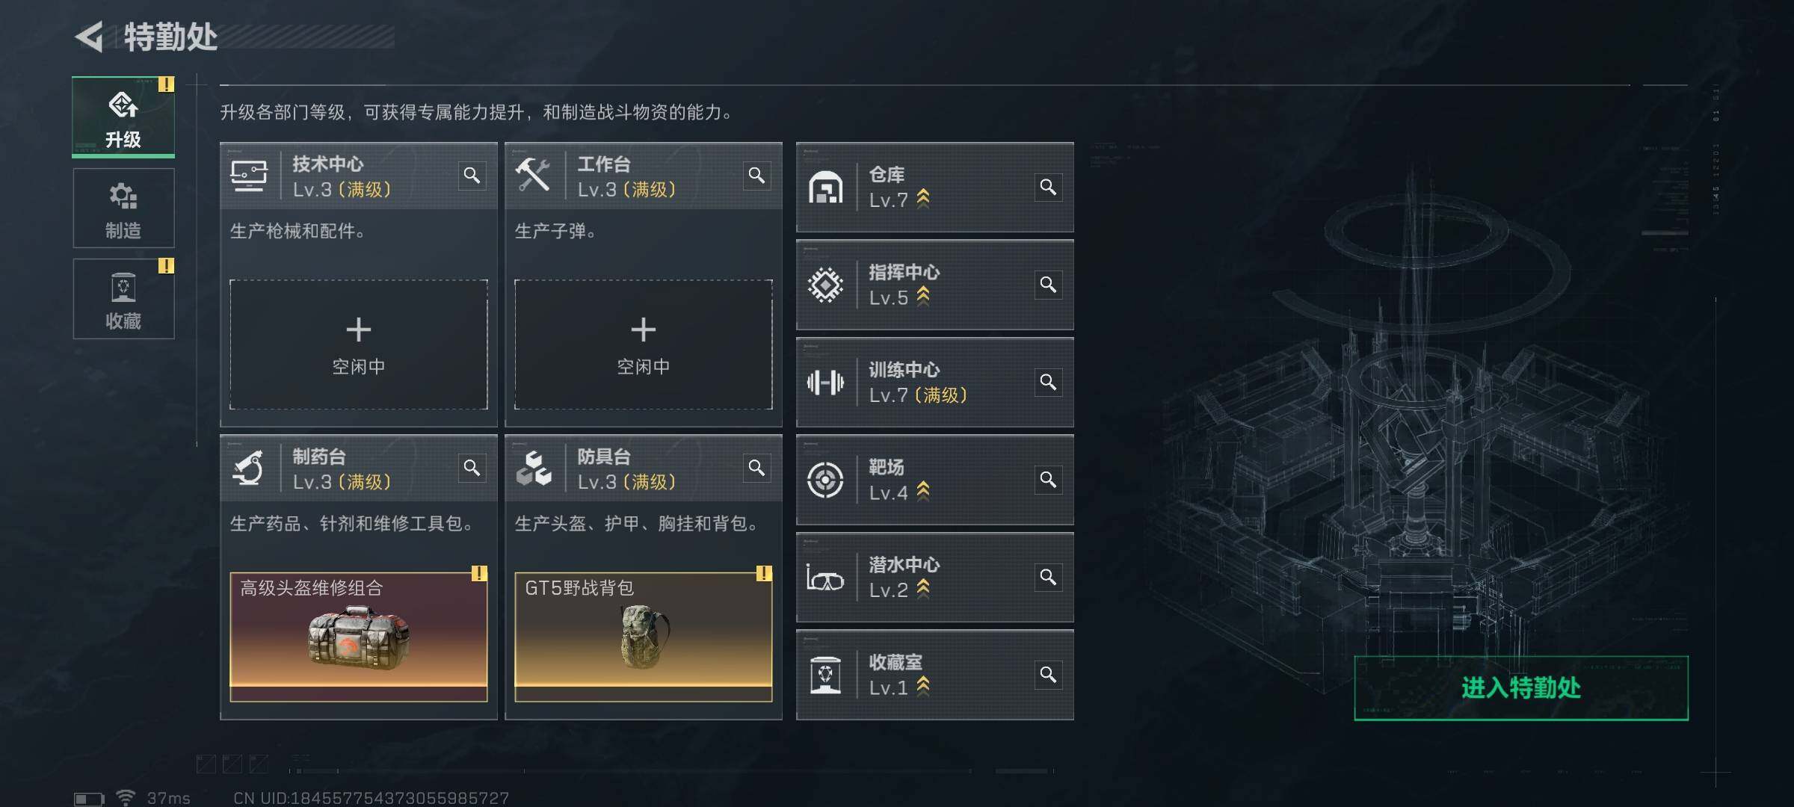Switch to the 制造 tab
Screen dimensions: 1794x807
click(x=123, y=208)
